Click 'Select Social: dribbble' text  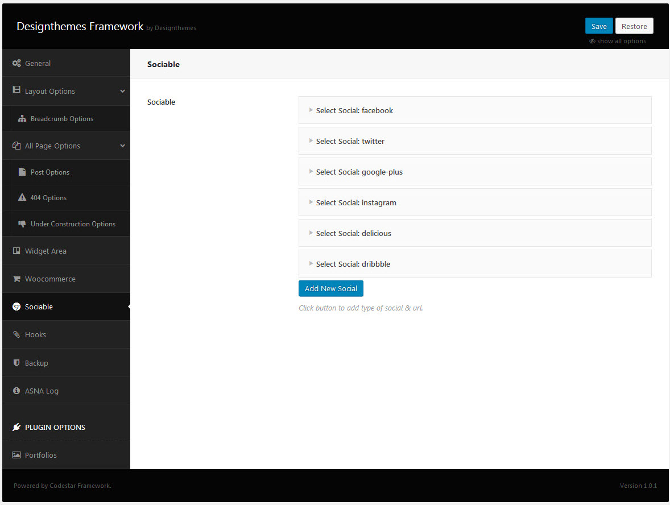[x=353, y=264]
